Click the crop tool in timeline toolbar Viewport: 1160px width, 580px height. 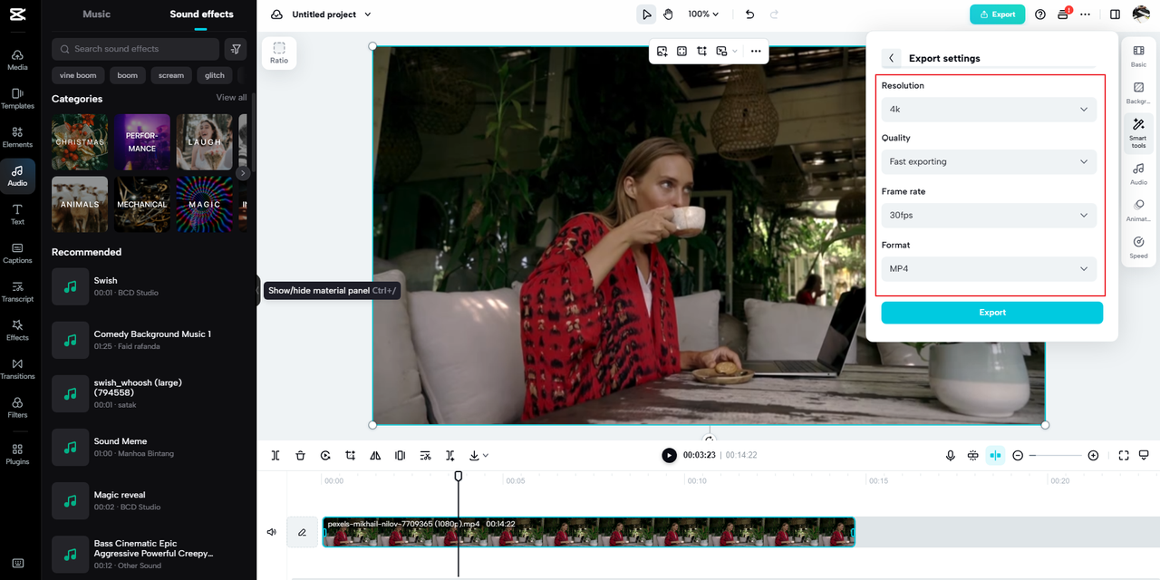click(x=350, y=456)
